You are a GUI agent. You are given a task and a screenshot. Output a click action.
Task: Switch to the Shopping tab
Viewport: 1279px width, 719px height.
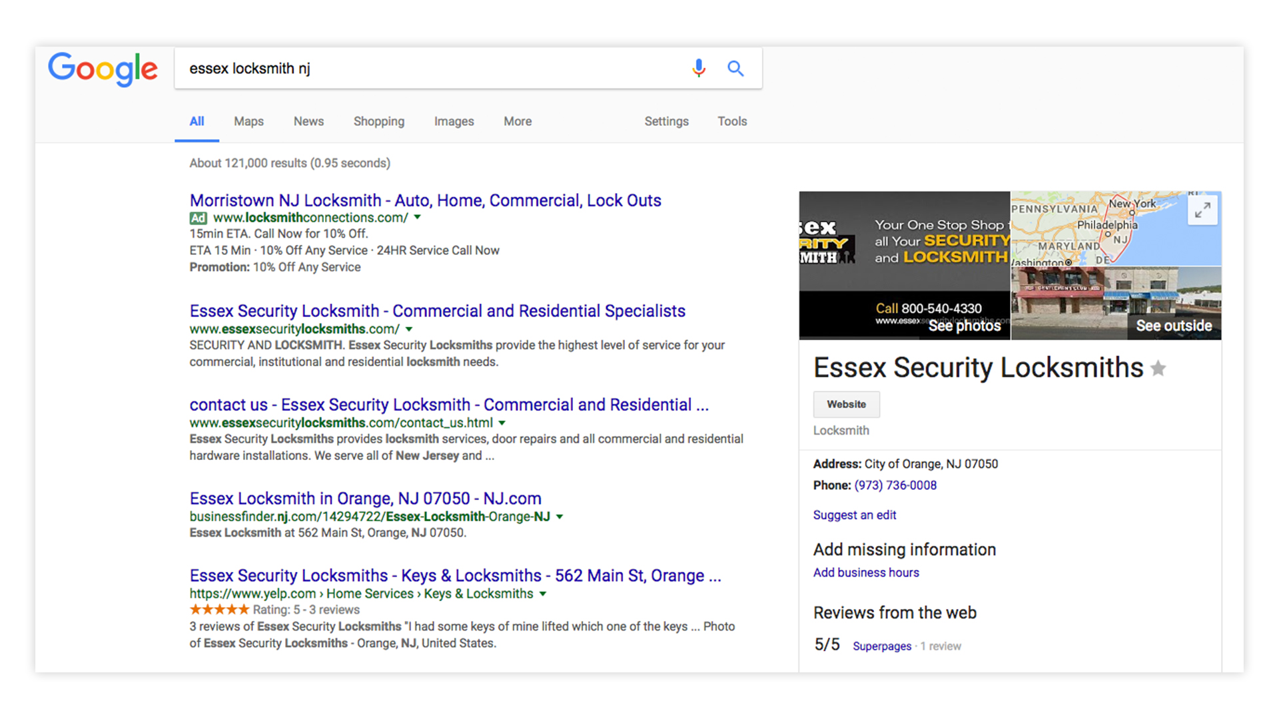379,121
